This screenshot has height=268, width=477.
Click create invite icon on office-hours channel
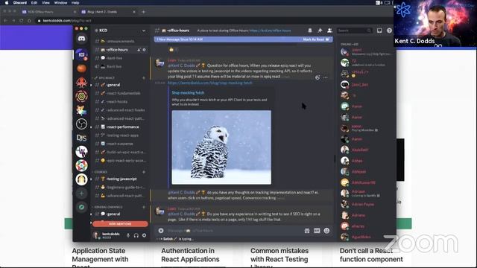[x=139, y=50]
